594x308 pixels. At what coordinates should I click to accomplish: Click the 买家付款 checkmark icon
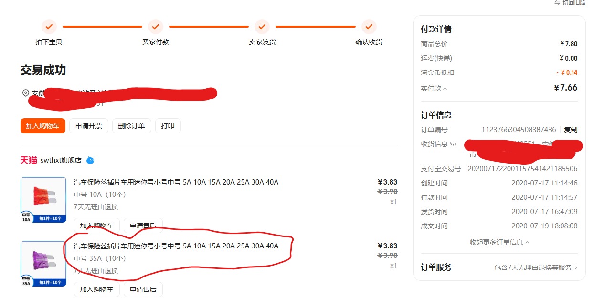[155, 27]
